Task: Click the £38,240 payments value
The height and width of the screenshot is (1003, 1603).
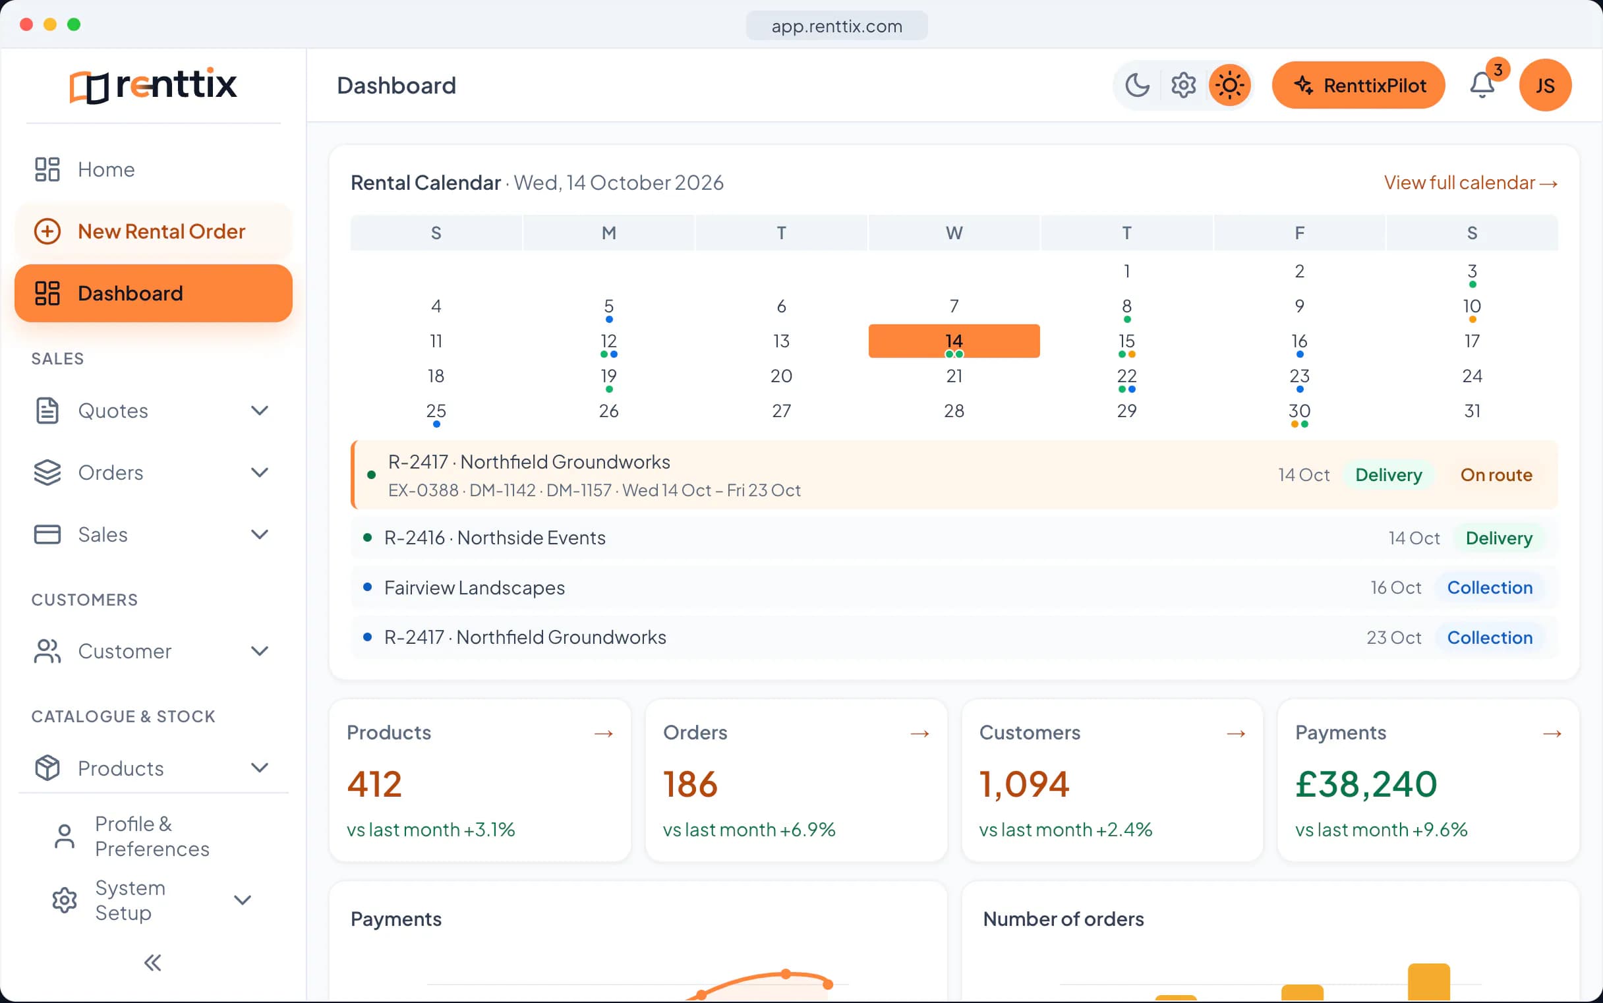Action: 1366,784
